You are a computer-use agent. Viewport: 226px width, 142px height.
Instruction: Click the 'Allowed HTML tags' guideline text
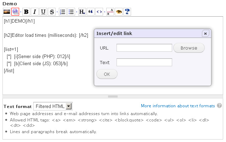[109, 123]
